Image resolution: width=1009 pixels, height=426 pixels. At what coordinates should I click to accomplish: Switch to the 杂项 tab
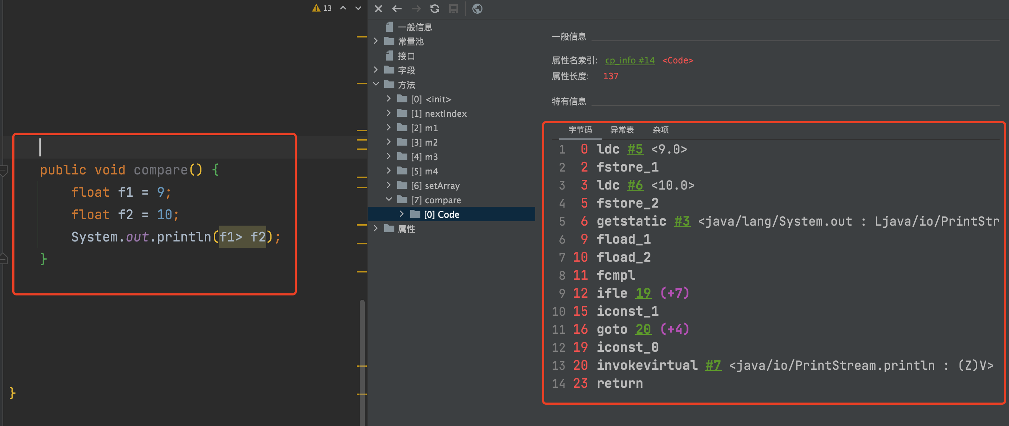661,130
